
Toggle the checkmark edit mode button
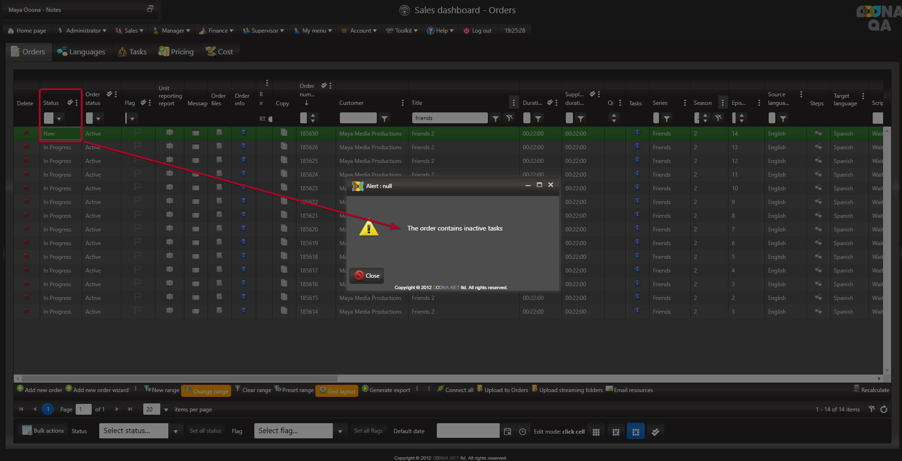click(x=655, y=431)
